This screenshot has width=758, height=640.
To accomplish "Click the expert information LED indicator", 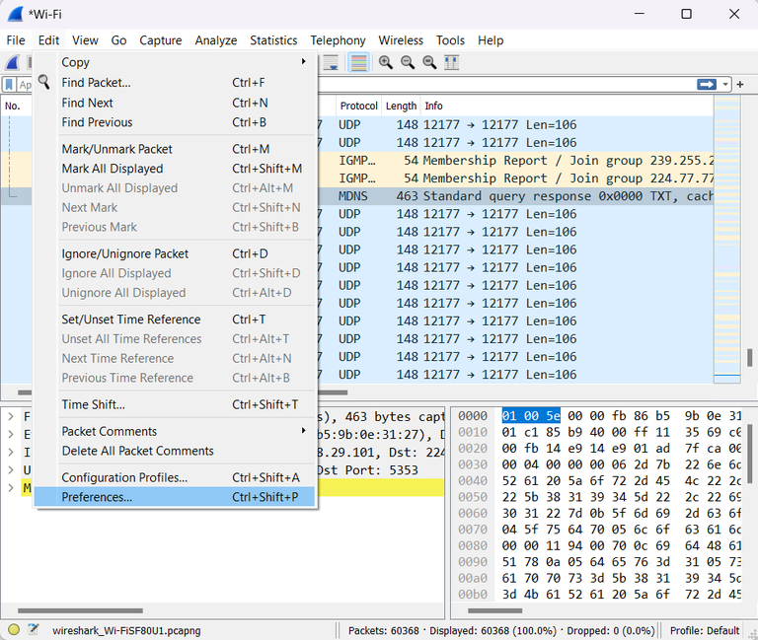I will point(14,629).
